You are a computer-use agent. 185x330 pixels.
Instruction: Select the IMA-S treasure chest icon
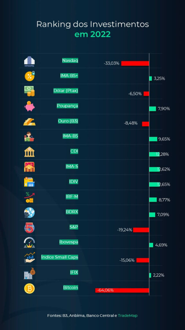click(29, 167)
